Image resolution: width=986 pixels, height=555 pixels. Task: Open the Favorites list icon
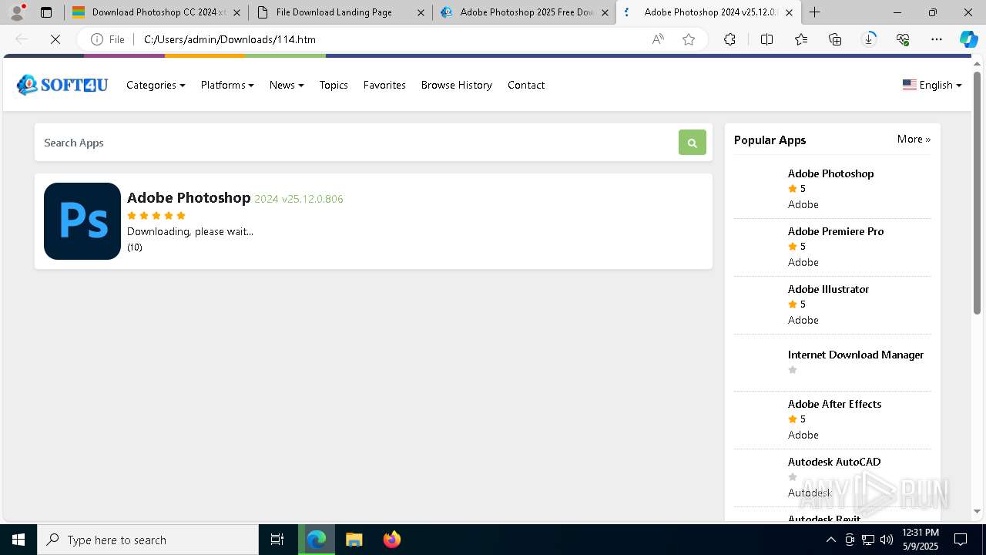click(801, 39)
